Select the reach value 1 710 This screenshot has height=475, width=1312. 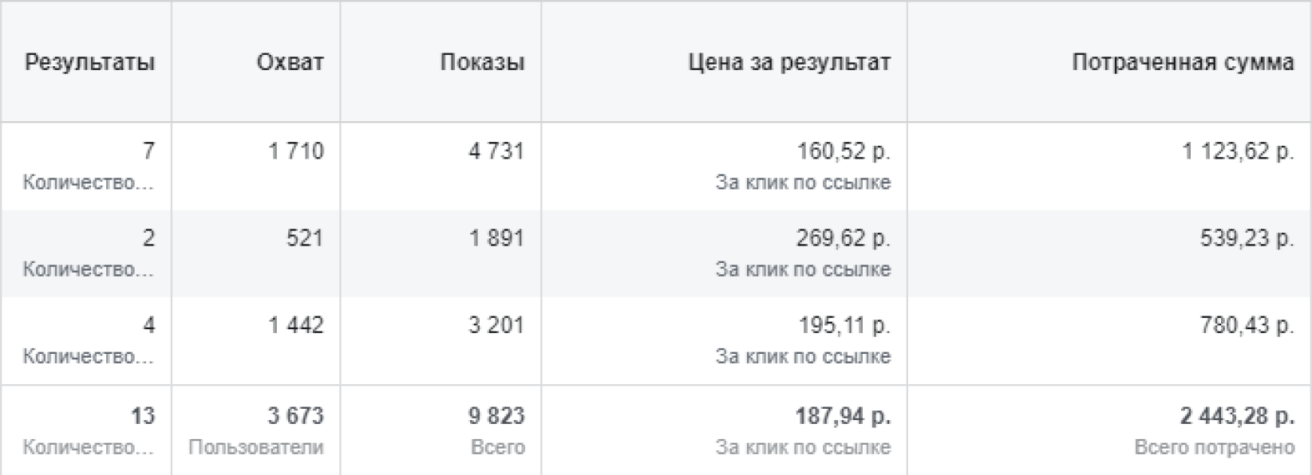(296, 151)
